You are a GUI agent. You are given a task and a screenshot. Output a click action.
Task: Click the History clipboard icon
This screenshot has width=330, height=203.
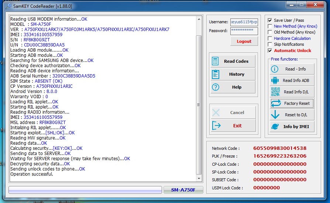[x=216, y=74]
